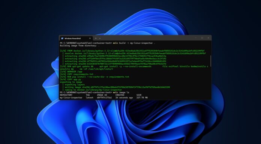Click the '24 seconds ago' created value
Screen dimensions: 261x144
(x=124, y=98)
